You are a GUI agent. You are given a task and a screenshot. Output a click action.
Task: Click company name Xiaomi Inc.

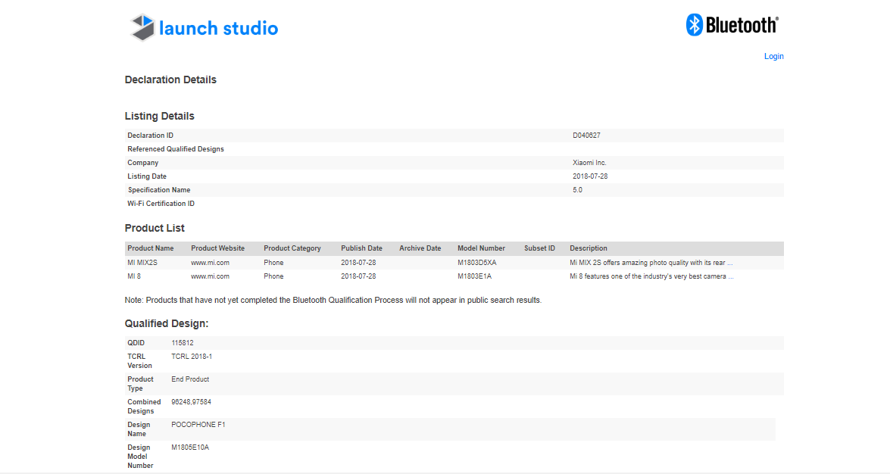point(589,163)
